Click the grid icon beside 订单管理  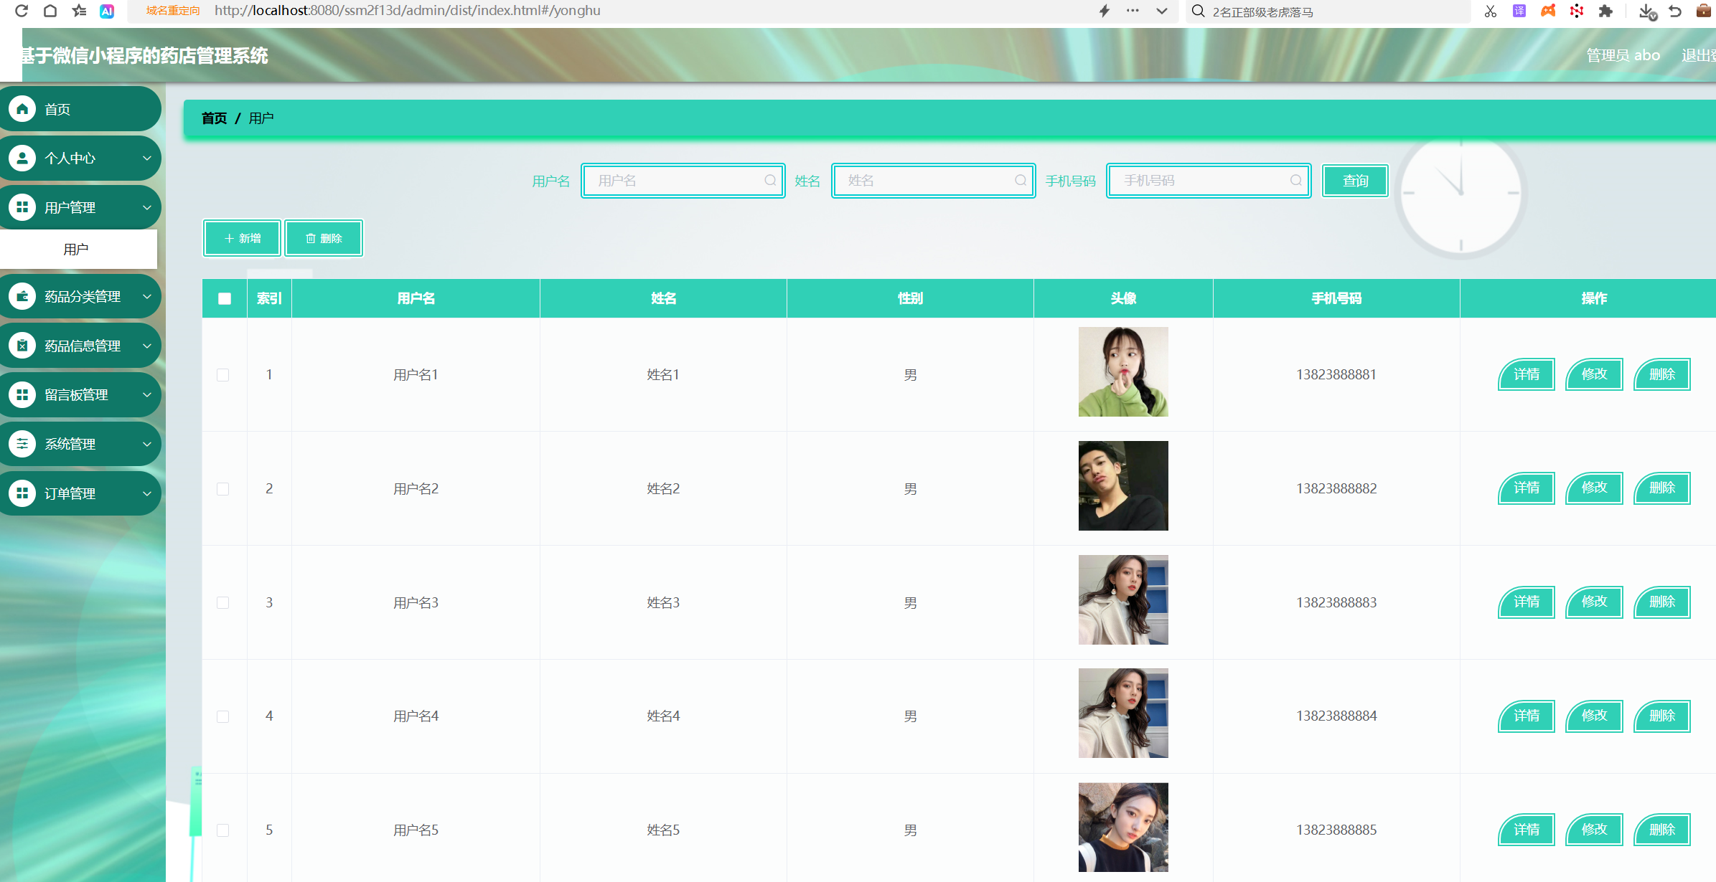tap(22, 493)
